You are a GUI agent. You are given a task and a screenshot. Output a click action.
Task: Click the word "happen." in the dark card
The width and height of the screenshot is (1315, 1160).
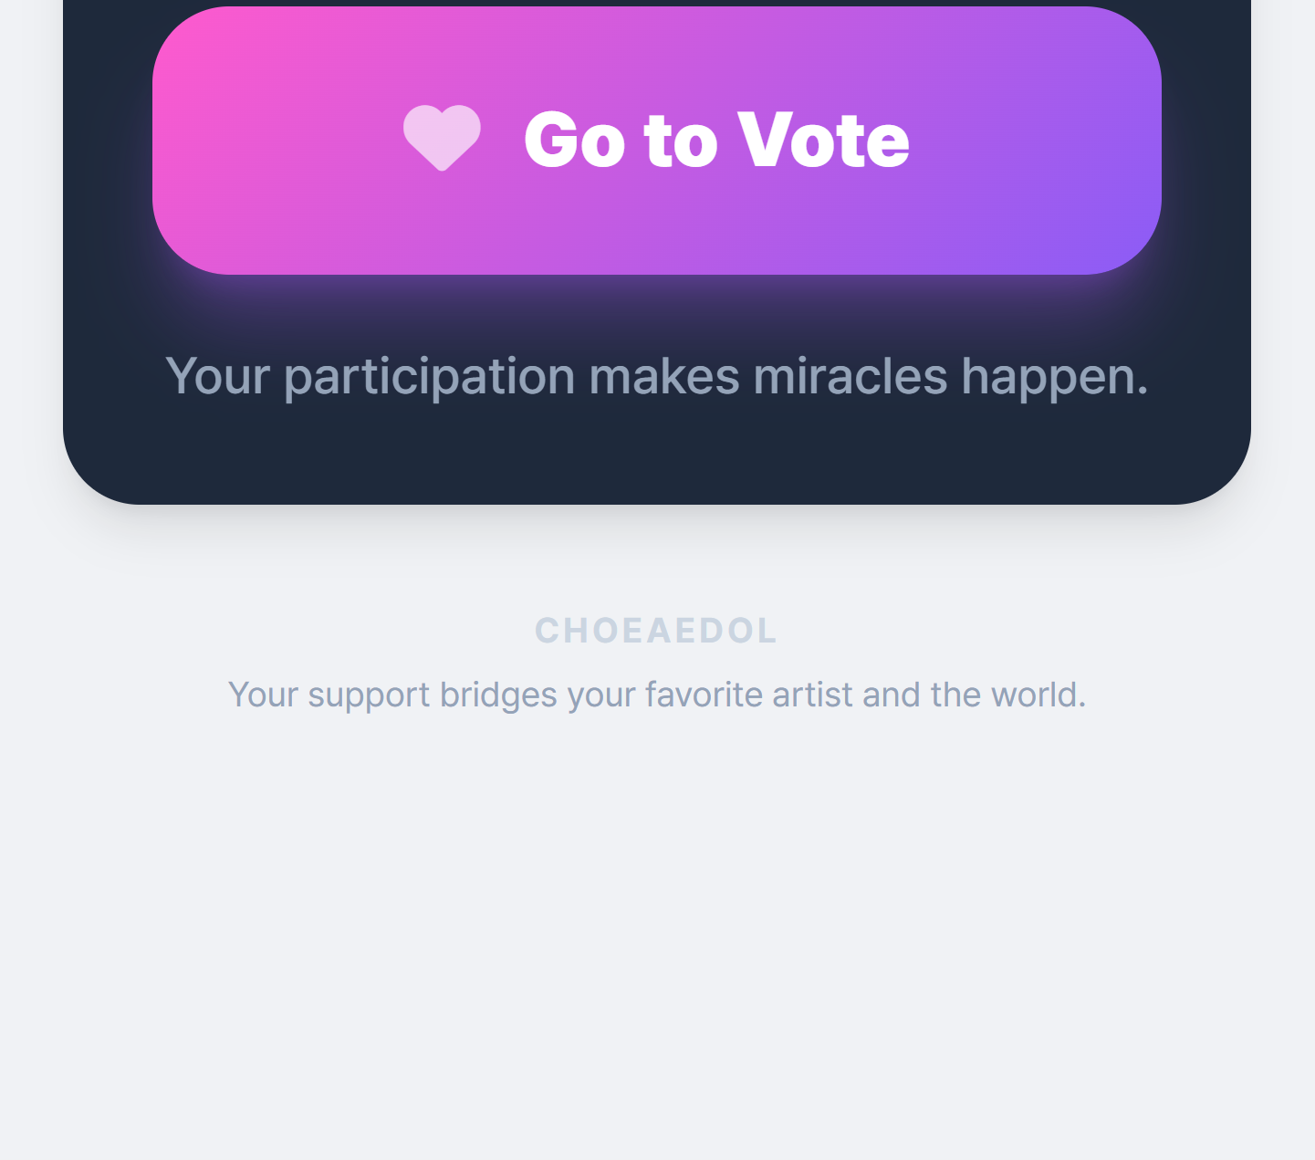coord(1054,378)
